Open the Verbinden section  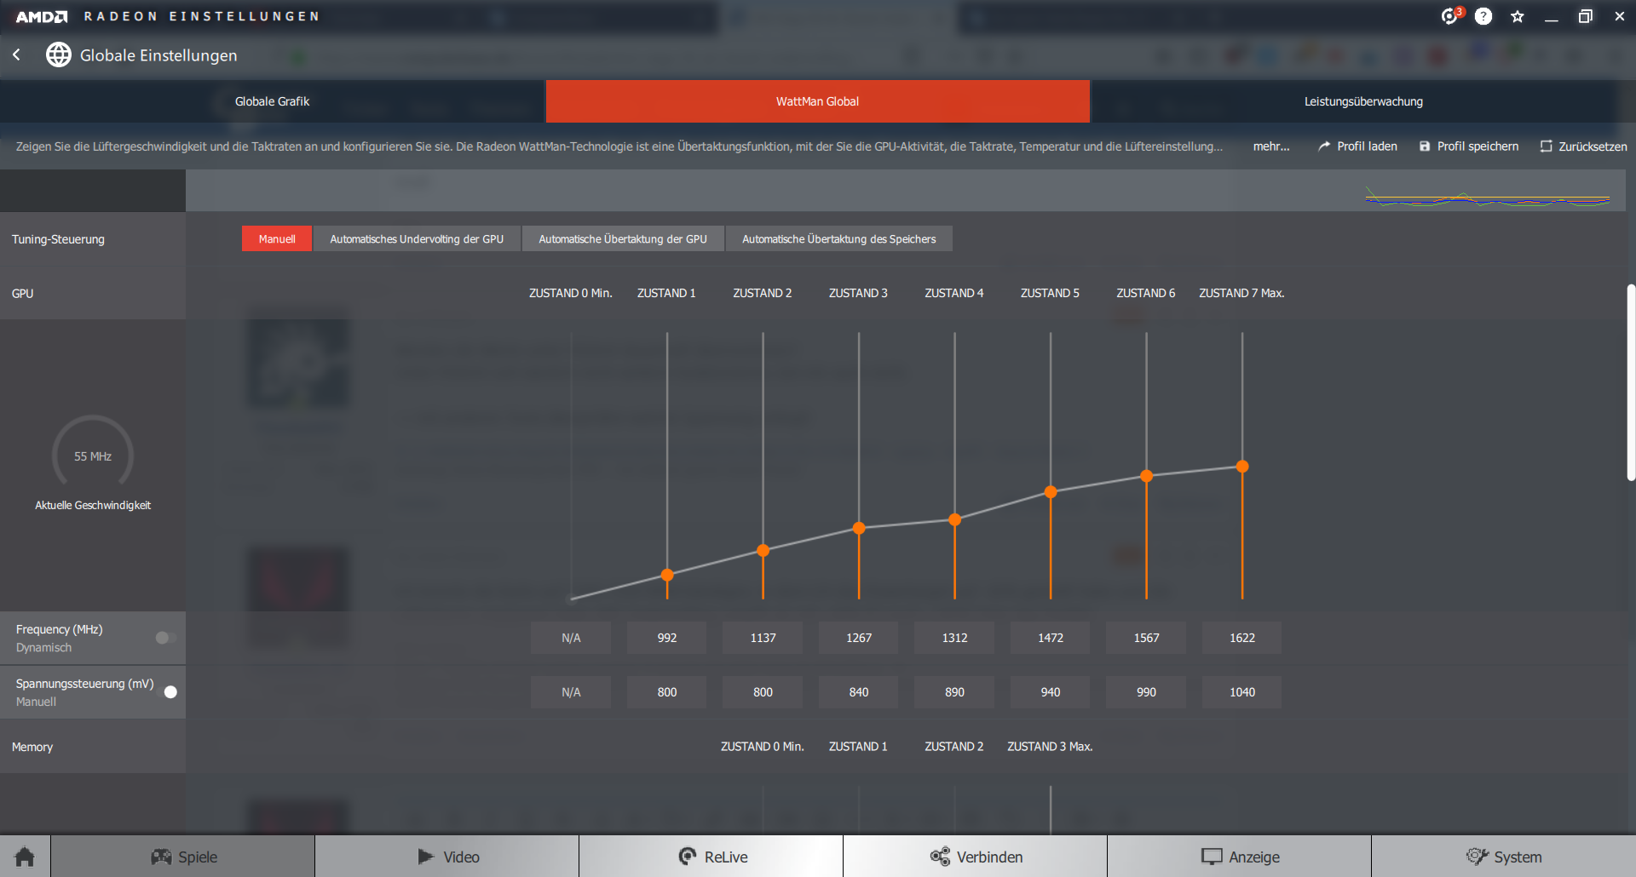(x=976, y=857)
